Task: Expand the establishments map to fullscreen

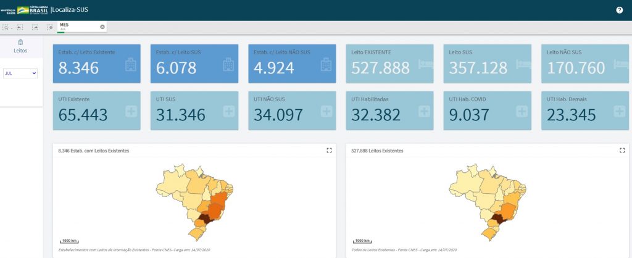Action: tap(329, 150)
